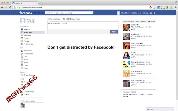
Task: Click the Post button
Action: pyautogui.click(x=114, y=32)
